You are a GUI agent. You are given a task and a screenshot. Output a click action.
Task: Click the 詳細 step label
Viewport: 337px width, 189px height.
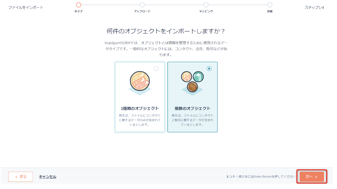coord(270,11)
